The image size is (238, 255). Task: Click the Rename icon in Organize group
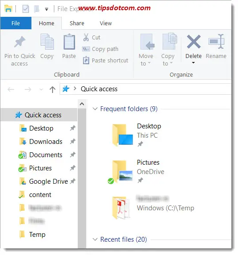click(216, 42)
